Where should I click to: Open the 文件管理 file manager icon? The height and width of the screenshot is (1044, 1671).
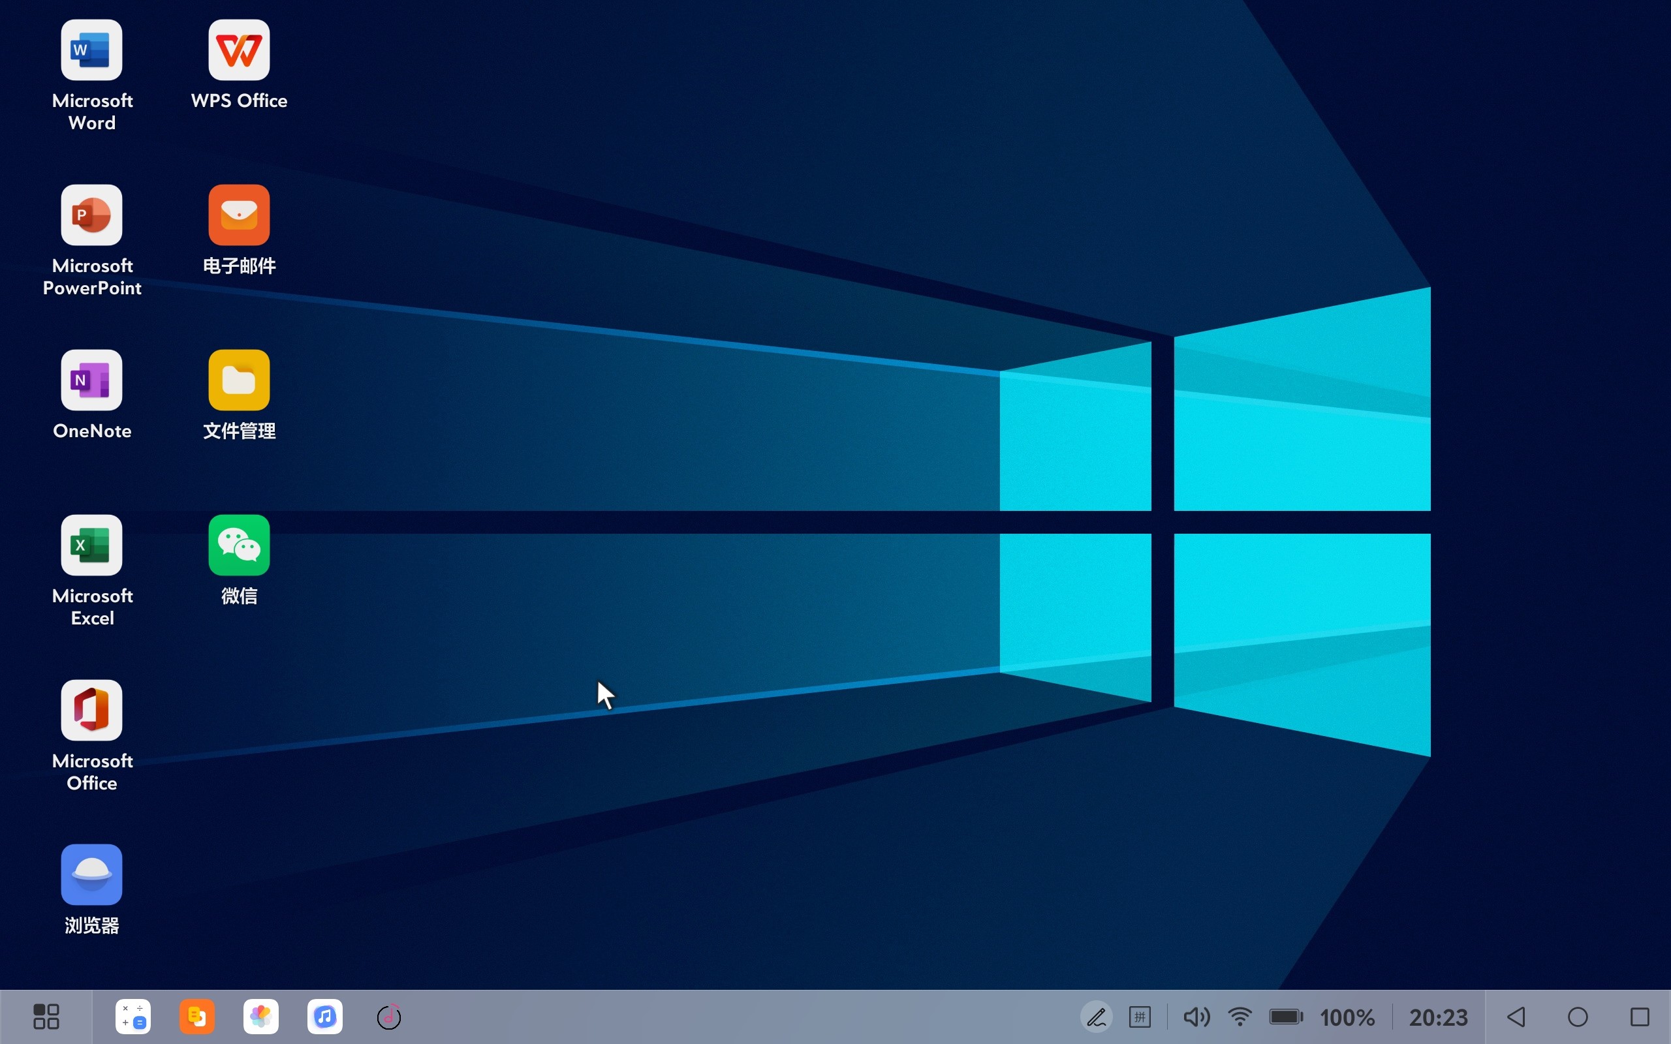[x=239, y=380]
